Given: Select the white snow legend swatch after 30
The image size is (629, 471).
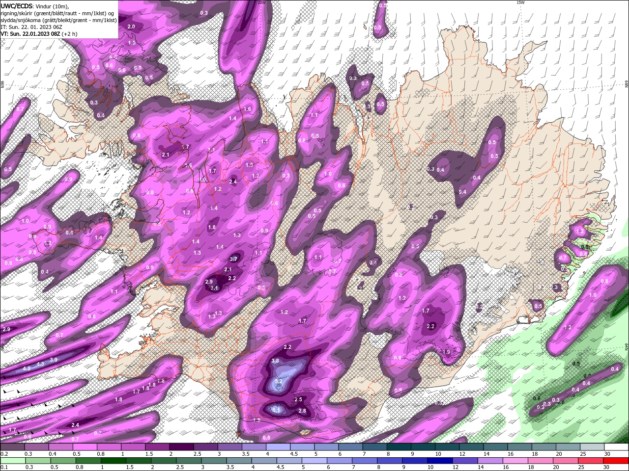Looking at the screenshot, I should click(616, 447).
